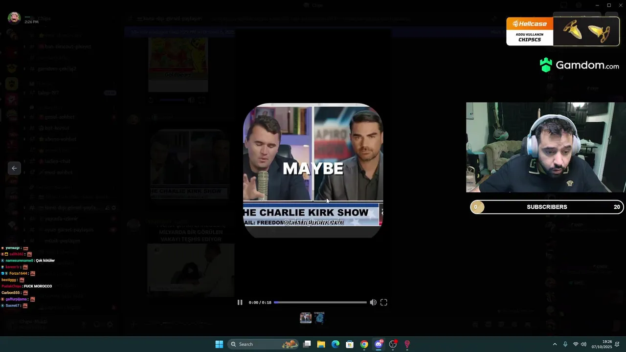This screenshot has height=352, width=626.
Task: Open the Windows Start menu
Action: 219,344
